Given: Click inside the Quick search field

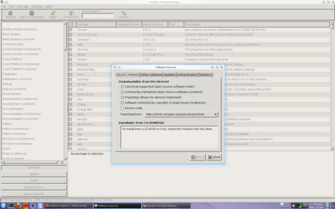Looking at the screenshot, I should point(98,15).
